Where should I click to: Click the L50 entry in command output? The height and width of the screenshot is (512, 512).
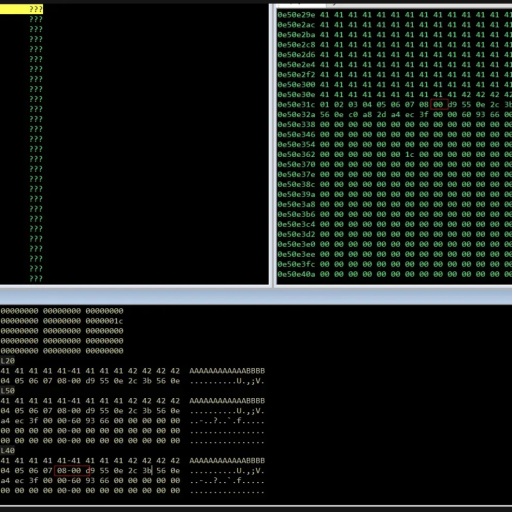[7, 390]
